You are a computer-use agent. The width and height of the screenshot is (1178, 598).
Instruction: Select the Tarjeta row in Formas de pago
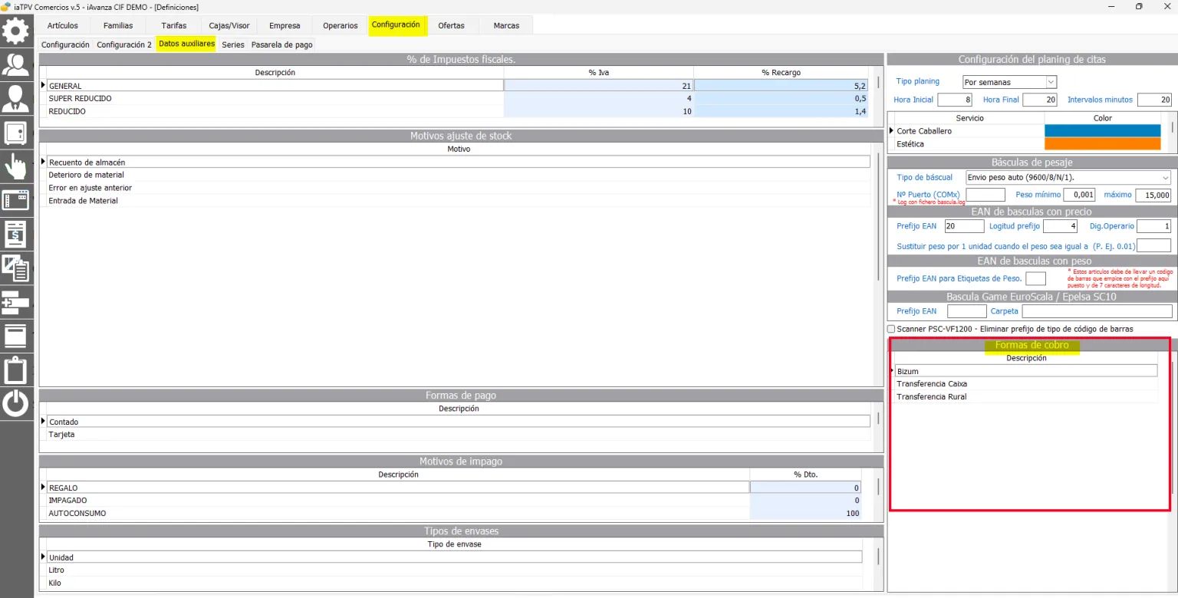coord(459,435)
